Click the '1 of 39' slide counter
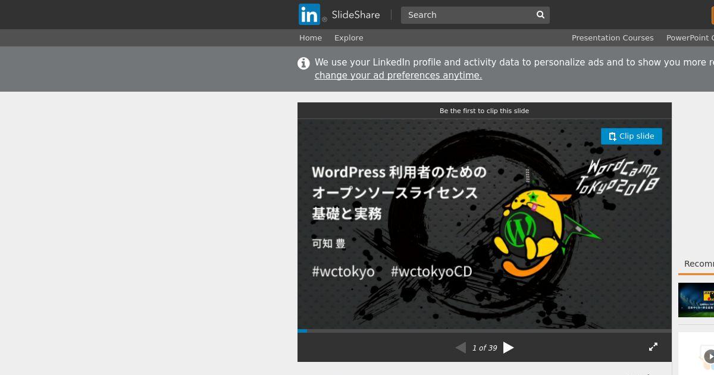Image resolution: width=714 pixels, height=375 pixels. tap(484, 348)
